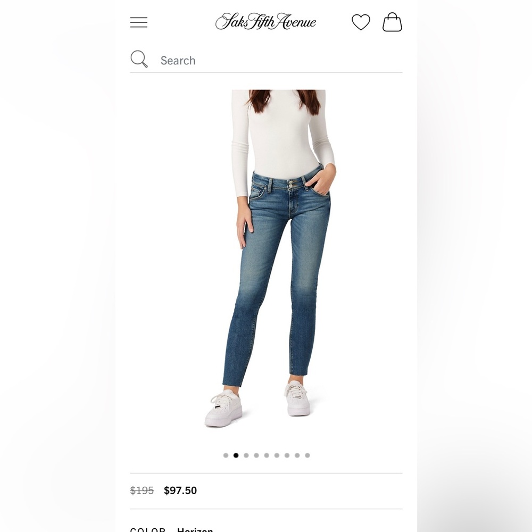Select the eighth image carousel dot

(x=297, y=455)
